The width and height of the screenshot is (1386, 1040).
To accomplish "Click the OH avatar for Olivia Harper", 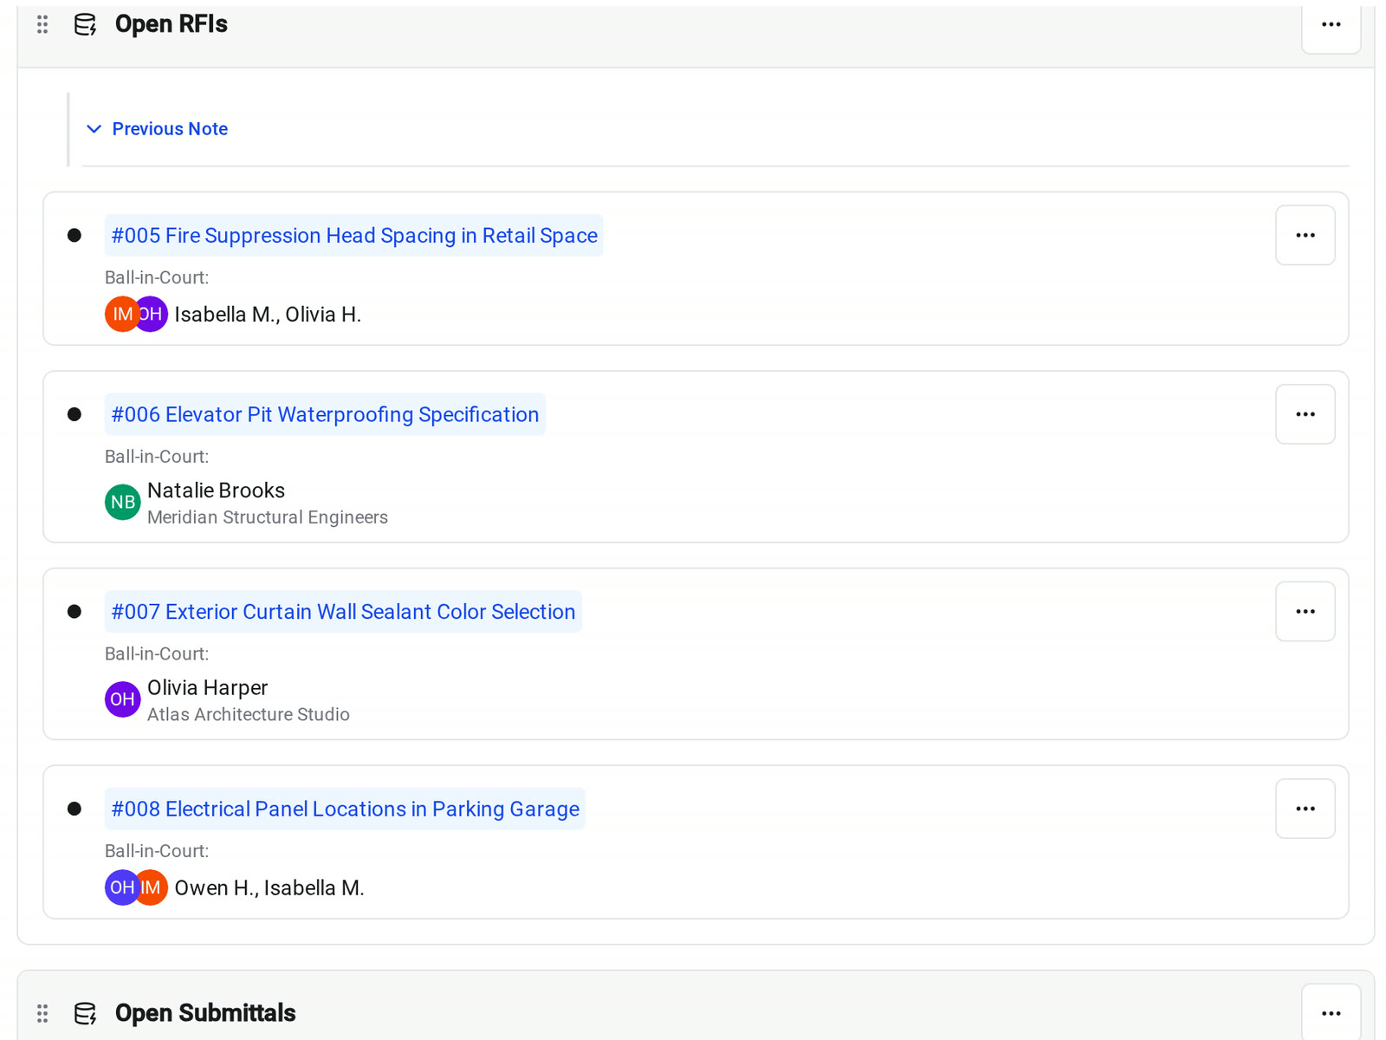I will pyautogui.click(x=123, y=699).
